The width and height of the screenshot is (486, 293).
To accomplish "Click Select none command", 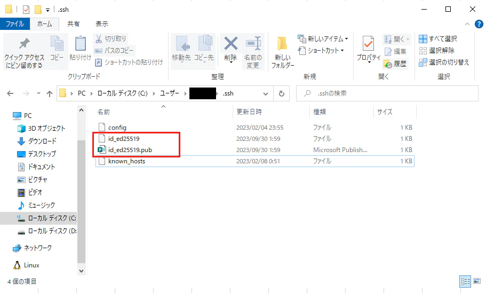I will pyautogui.click(x=437, y=51).
